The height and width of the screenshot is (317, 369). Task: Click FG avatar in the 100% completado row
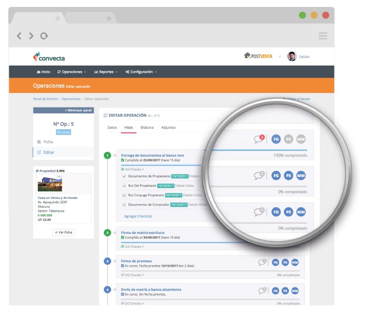pyautogui.click(x=276, y=139)
